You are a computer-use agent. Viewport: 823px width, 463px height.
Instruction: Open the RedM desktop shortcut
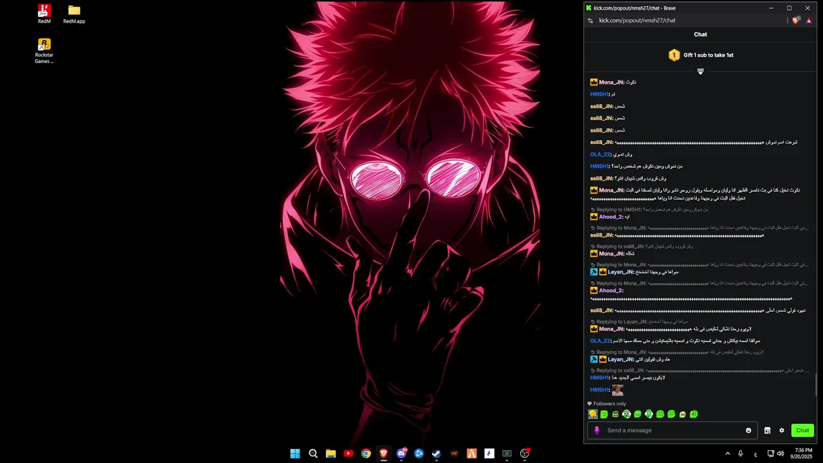point(44,14)
